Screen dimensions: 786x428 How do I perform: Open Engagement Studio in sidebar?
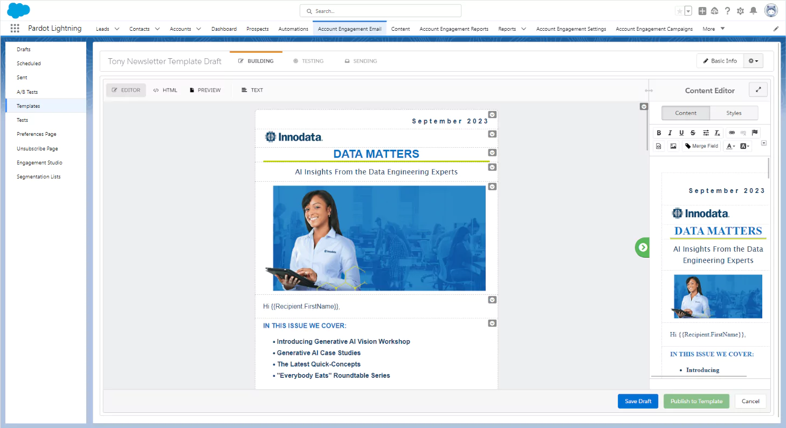point(39,162)
